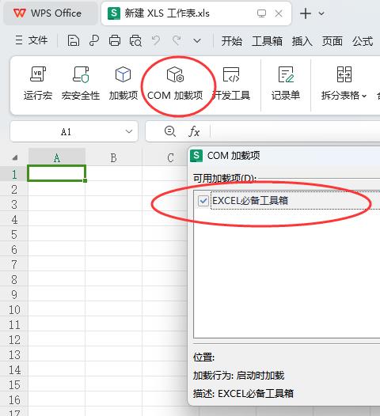Screen dimensions: 380x416
Task: Go to the WPS Office home tab
Action: click(x=50, y=13)
